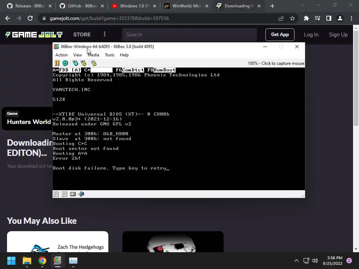359x269 pixels.
Task: Click the Sign Up link
Action: point(338,35)
